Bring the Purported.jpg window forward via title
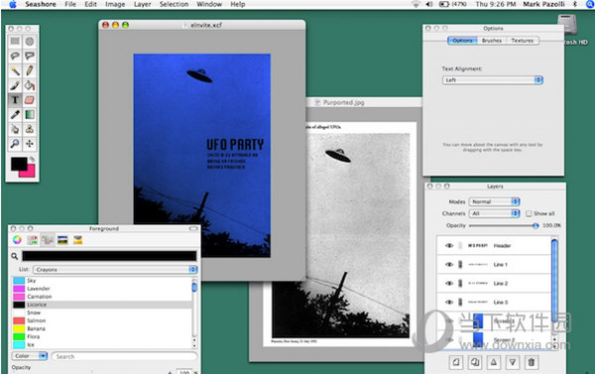595x374 pixels. click(x=343, y=102)
